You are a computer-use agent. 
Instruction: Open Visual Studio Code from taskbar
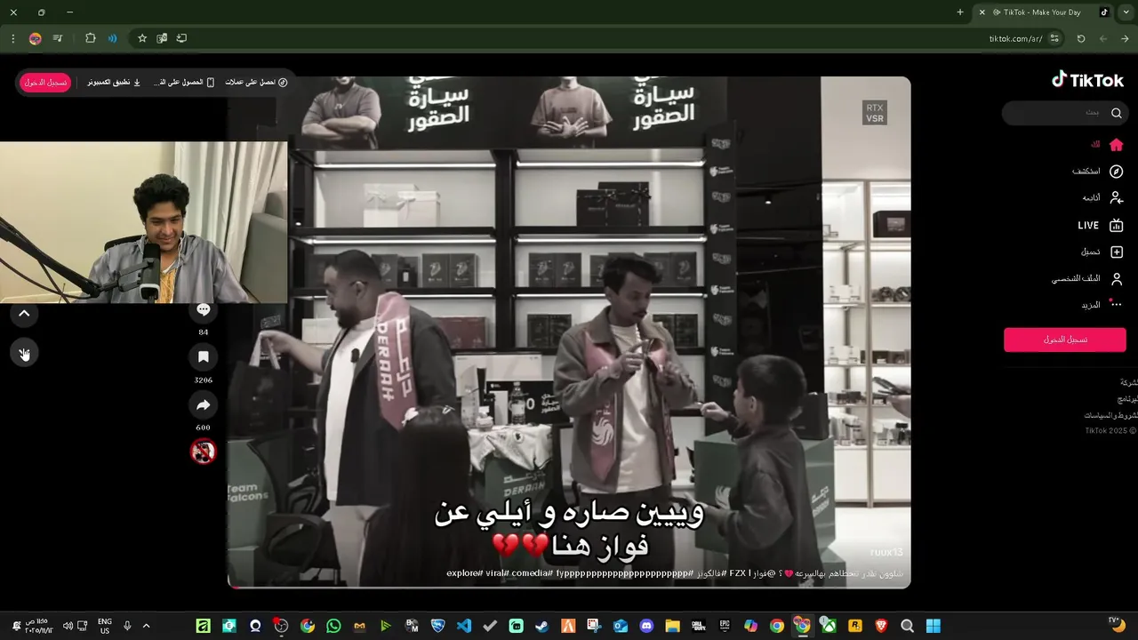(x=464, y=626)
